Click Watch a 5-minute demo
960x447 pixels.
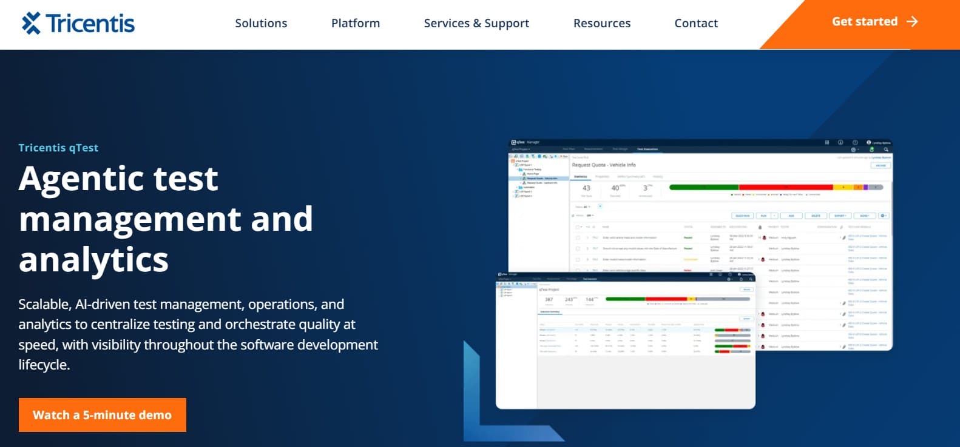(103, 415)
